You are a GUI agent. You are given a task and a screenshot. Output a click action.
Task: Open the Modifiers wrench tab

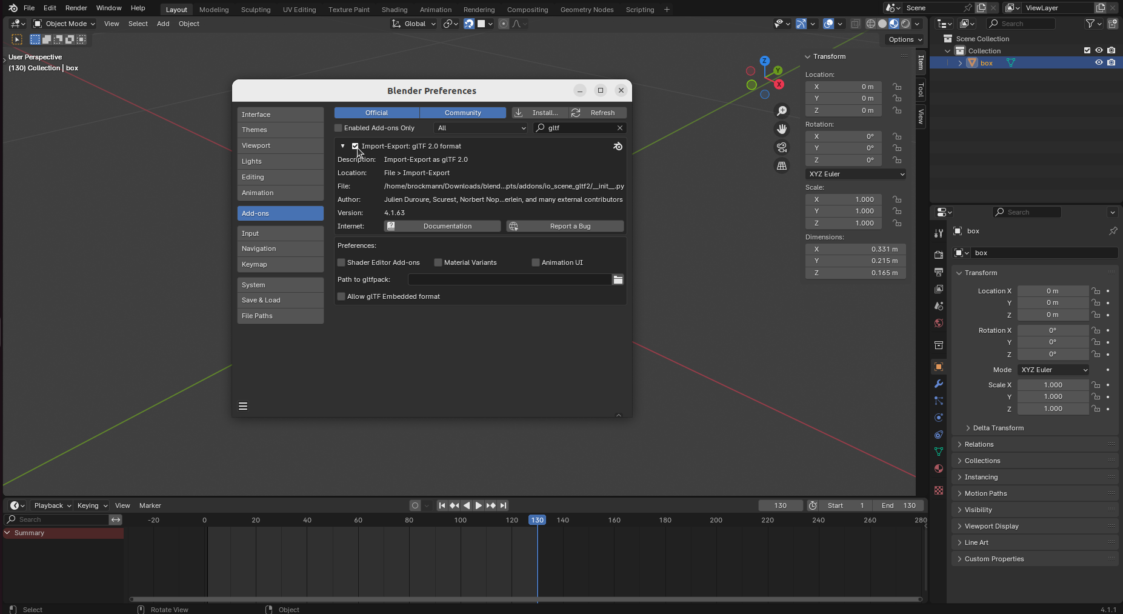point(939,384)
